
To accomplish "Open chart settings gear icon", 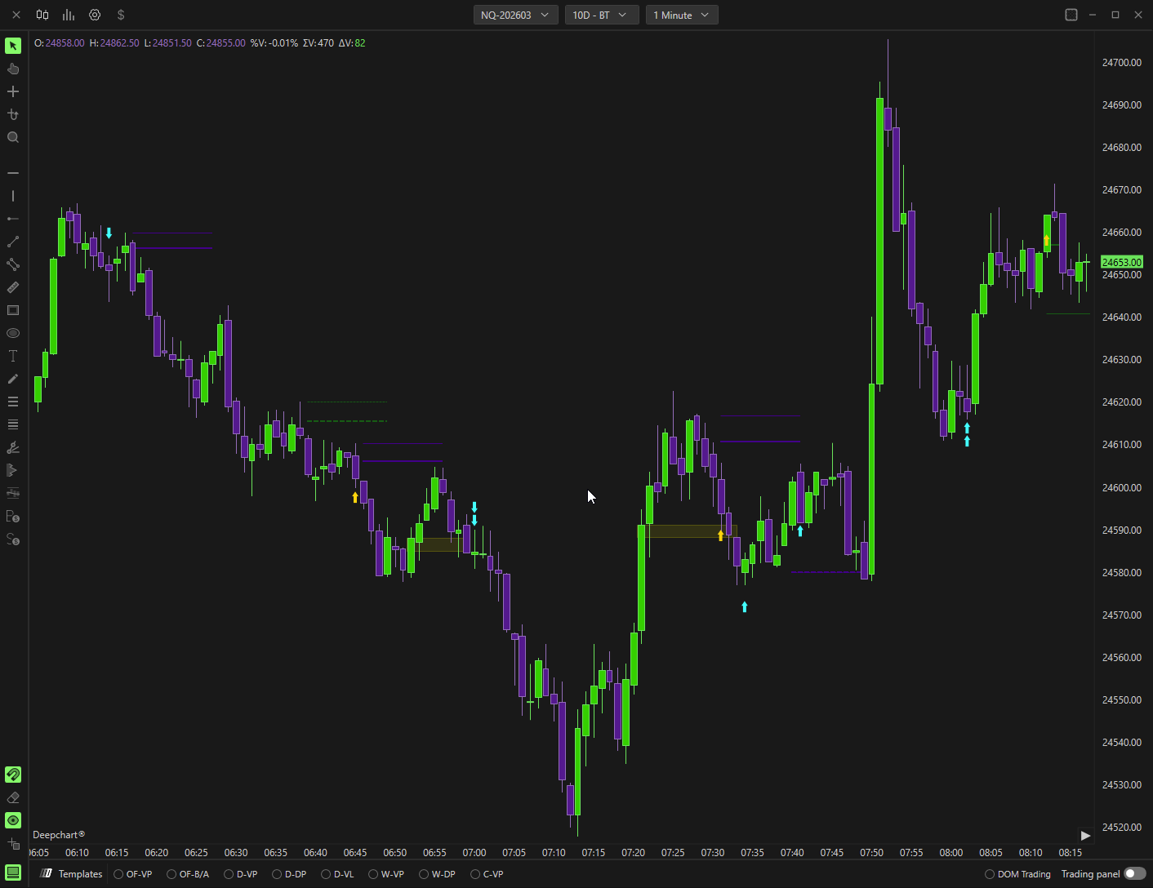I will coord(95,15).
